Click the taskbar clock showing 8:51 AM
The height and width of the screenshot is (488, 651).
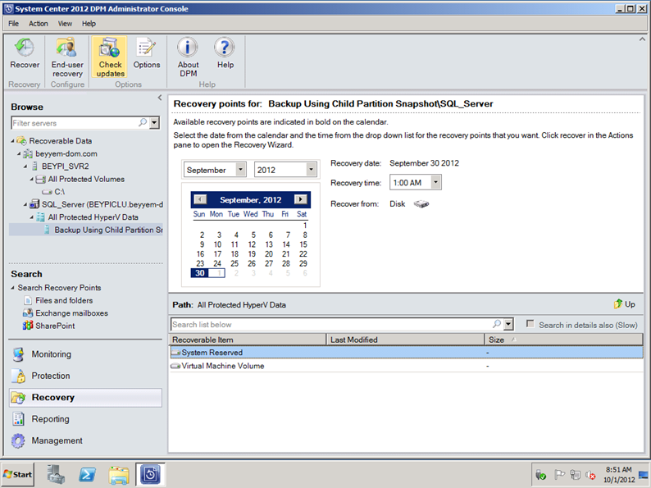(619, 474)
